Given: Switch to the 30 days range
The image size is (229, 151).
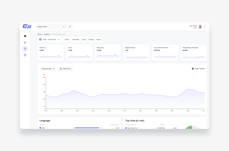Looking at the screenshot, I should pyautogui.click(x=91, y=40).
